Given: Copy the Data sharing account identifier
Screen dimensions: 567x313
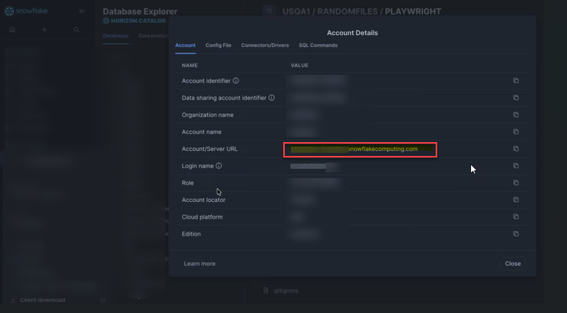Looking at the screenshot, I should pyautogui.click(x=516, y=98).
